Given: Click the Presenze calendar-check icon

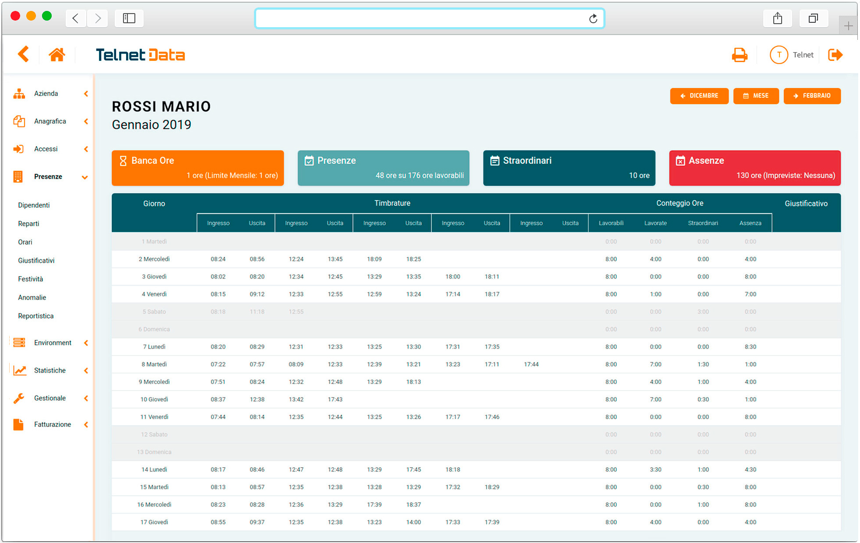Looking at the screenshot, I should pos(309,161).
